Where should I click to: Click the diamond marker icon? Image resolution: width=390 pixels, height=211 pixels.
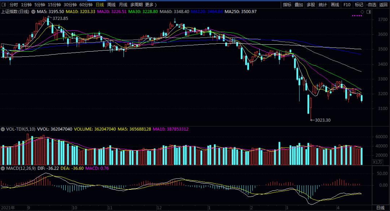click(x=362, y=12)
